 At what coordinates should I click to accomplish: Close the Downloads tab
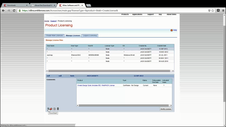click(27, 5)
